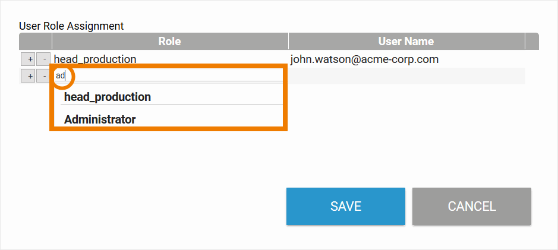Image resolution: width=558 pixels, height=250 pixels.
Task: Click the empty User Name cell in second row
Action: 406,76
